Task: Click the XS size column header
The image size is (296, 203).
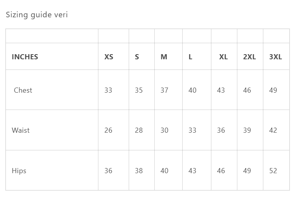Action: (109, 57)
